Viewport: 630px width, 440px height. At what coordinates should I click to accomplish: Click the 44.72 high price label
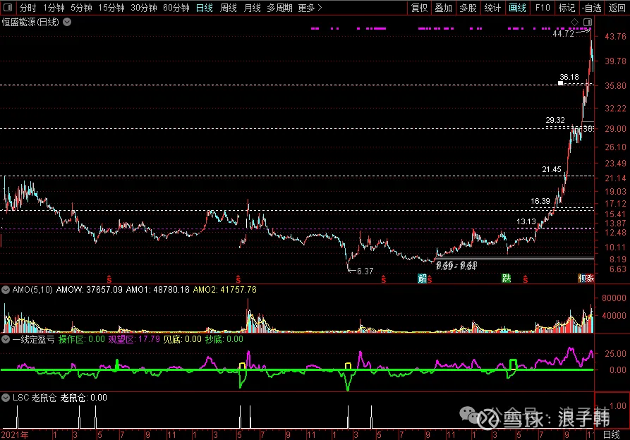(563, 34)
